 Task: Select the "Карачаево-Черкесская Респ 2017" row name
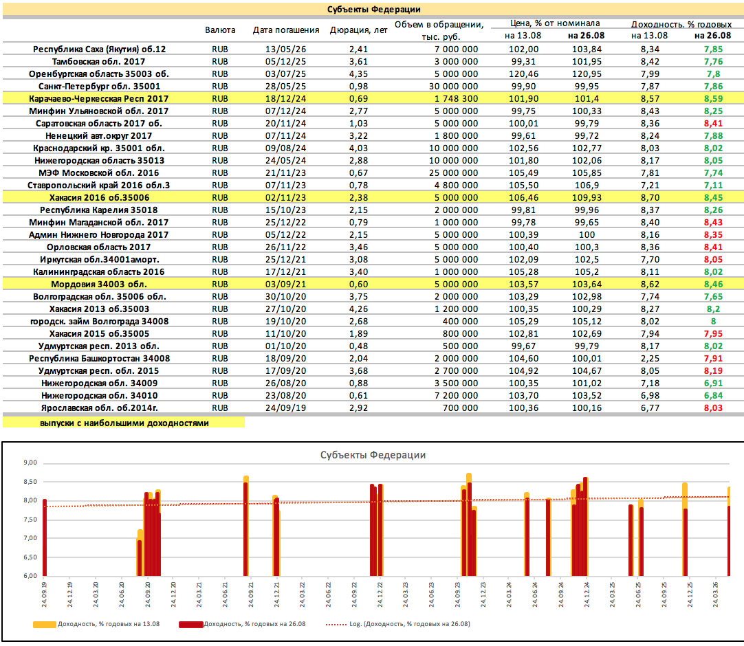tap(99, 99)
